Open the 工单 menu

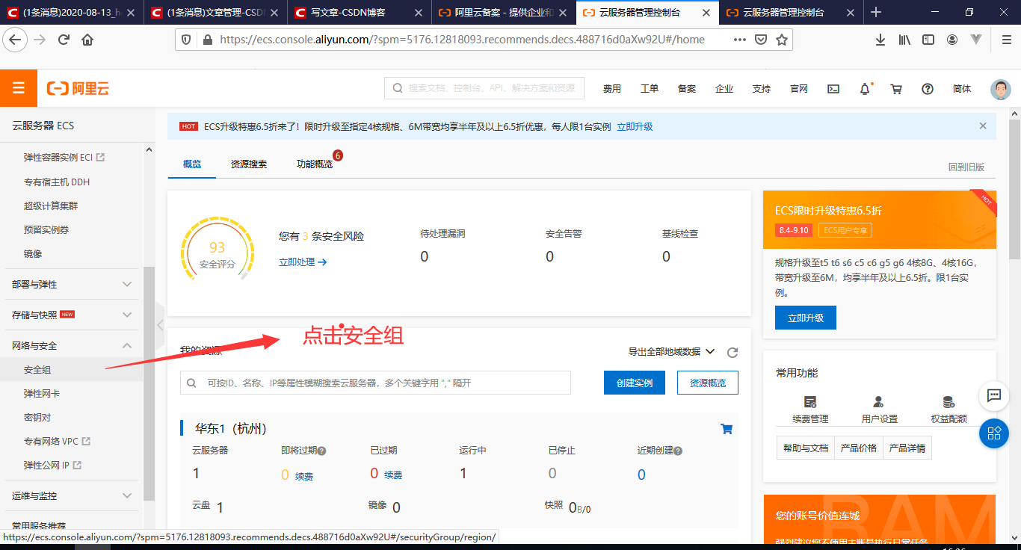click(650, 89)
